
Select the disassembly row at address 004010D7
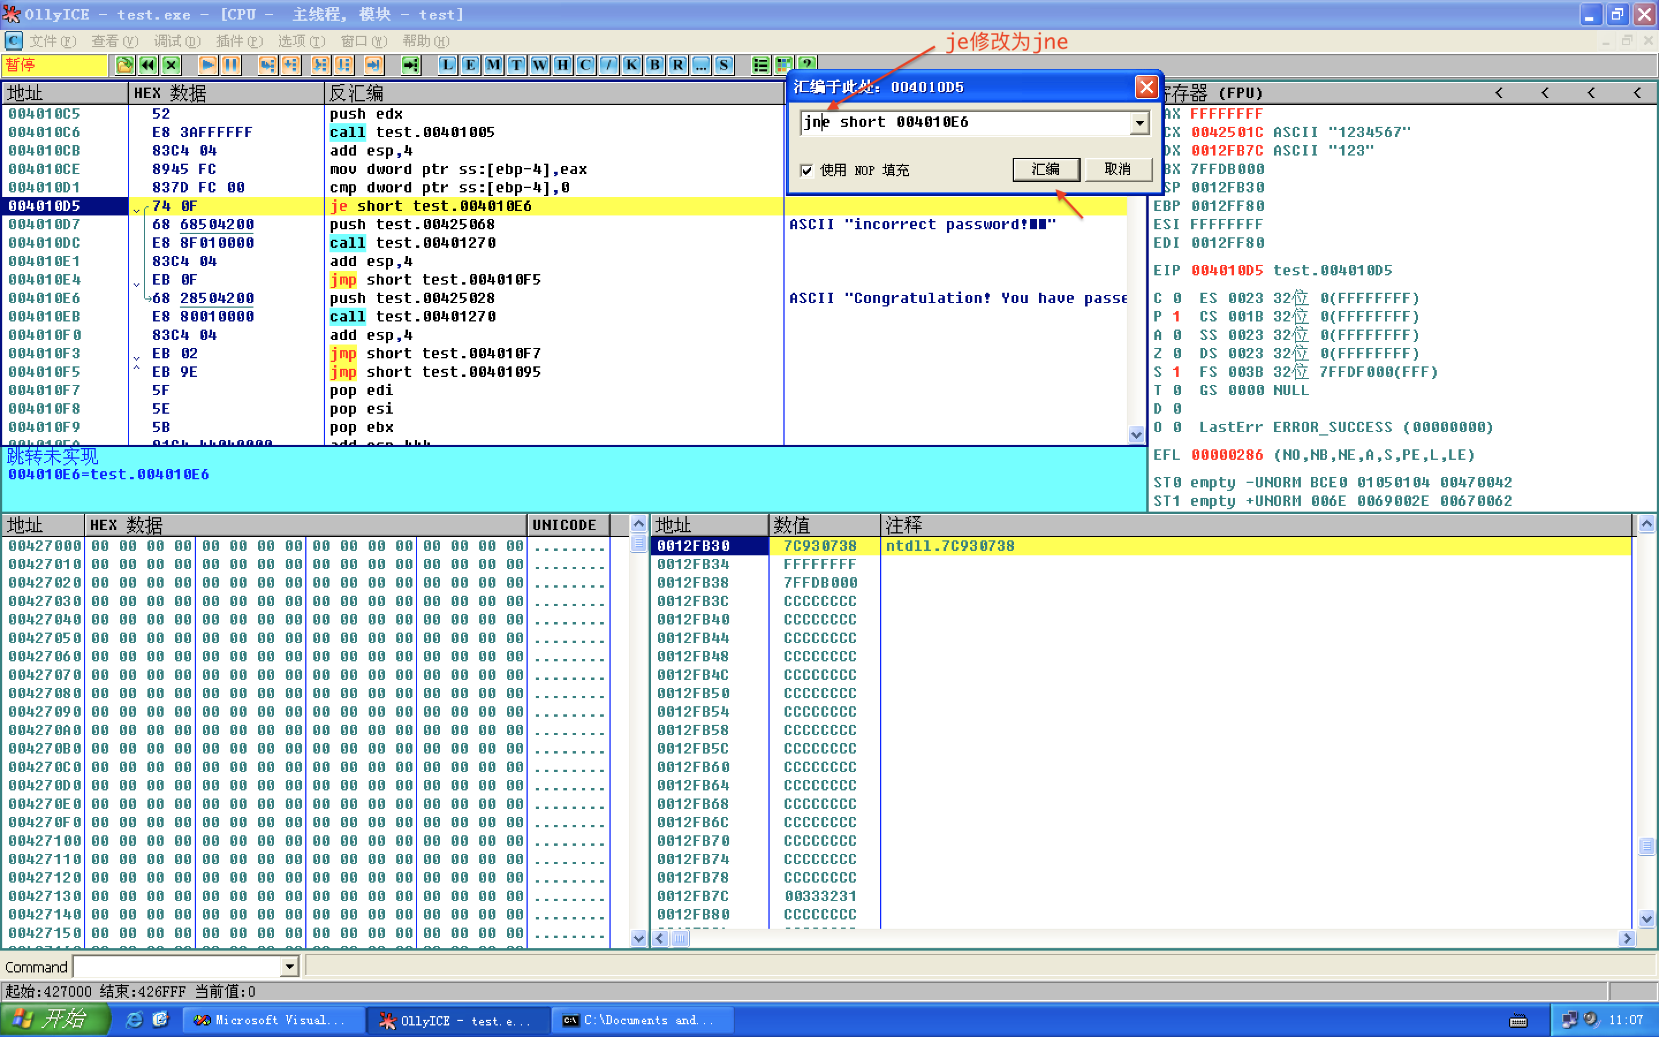tap(393, 224)
